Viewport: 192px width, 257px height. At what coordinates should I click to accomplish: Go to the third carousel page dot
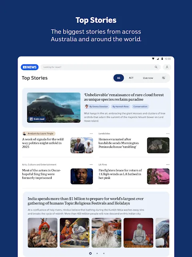coord(104,253)
